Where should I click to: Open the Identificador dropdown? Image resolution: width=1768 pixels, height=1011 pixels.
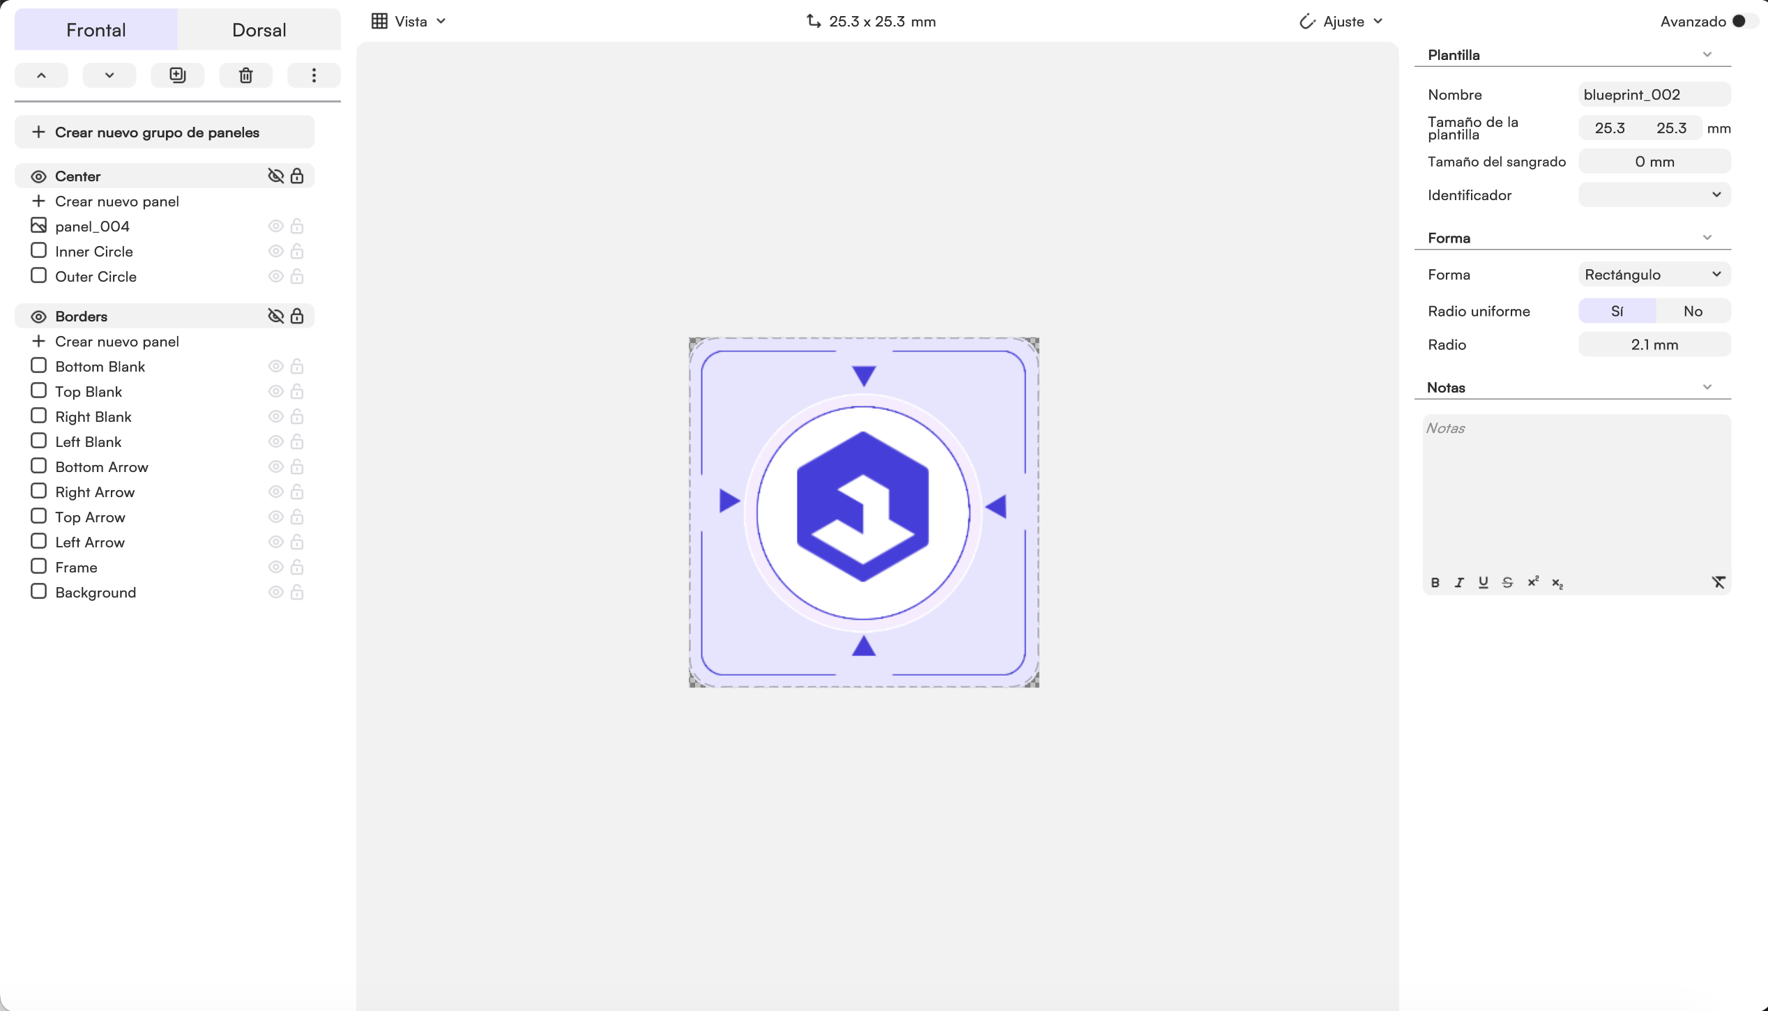[1654, 195]
